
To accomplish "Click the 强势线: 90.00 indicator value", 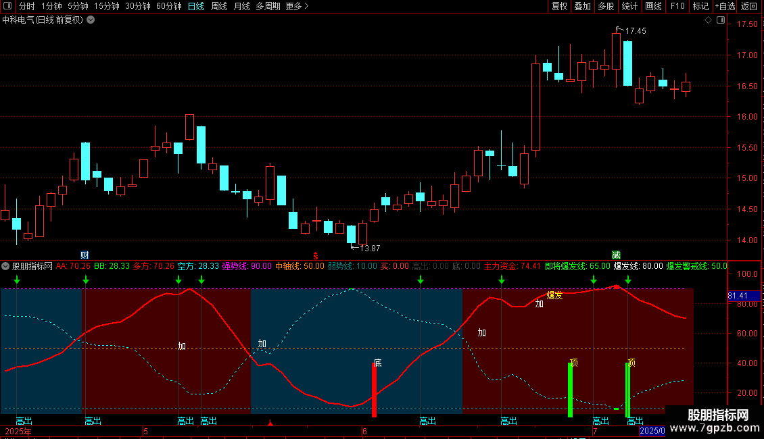I will point(247,266).
